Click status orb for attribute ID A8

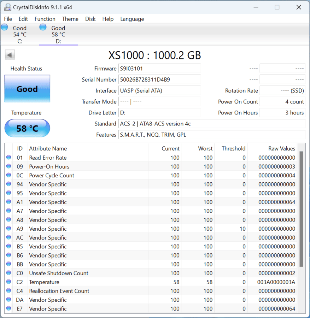coord(8,219)
